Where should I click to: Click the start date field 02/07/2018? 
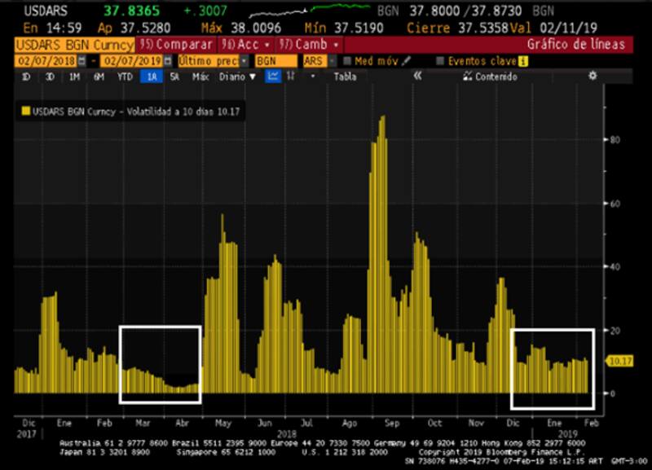(43, 60)
